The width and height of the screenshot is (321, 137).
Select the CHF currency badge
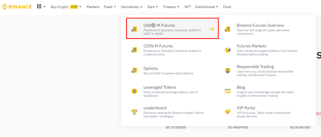click(x=74, y=7)
